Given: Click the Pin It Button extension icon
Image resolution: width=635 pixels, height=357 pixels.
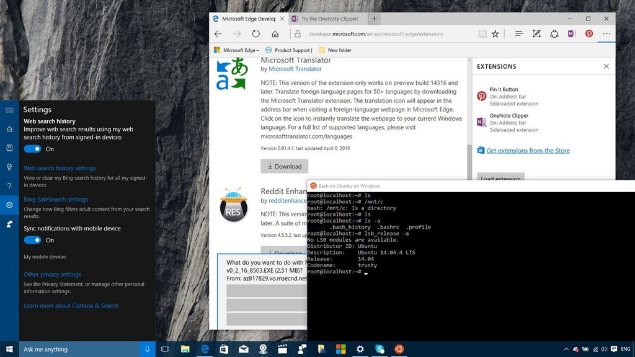Looking at the screenshot, I should click(x=588, y=33).
